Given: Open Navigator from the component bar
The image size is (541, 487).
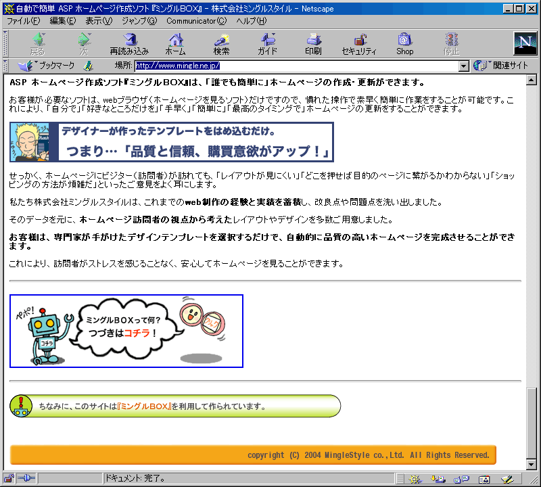Looking at the screenshot, I should click(x=415, y=479).
